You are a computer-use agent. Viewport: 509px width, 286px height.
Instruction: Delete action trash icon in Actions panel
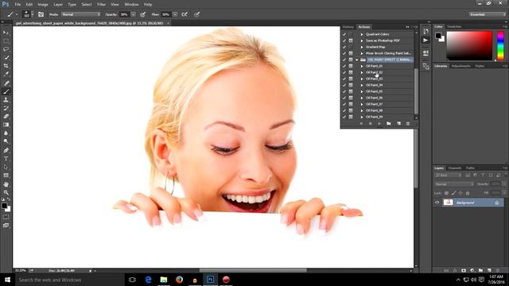pyautogui.click(x=408, y=124)
